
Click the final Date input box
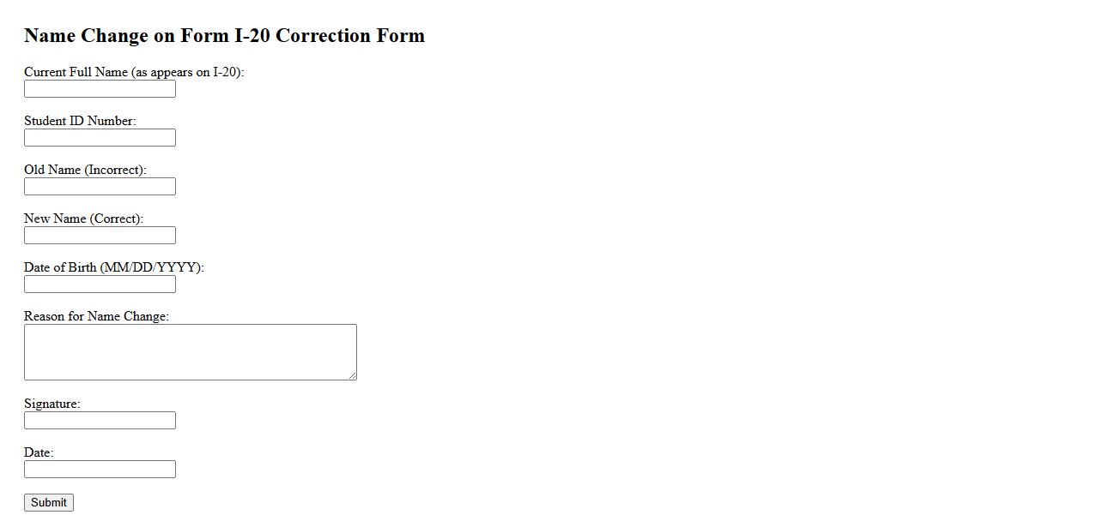[x=100, y=470]
